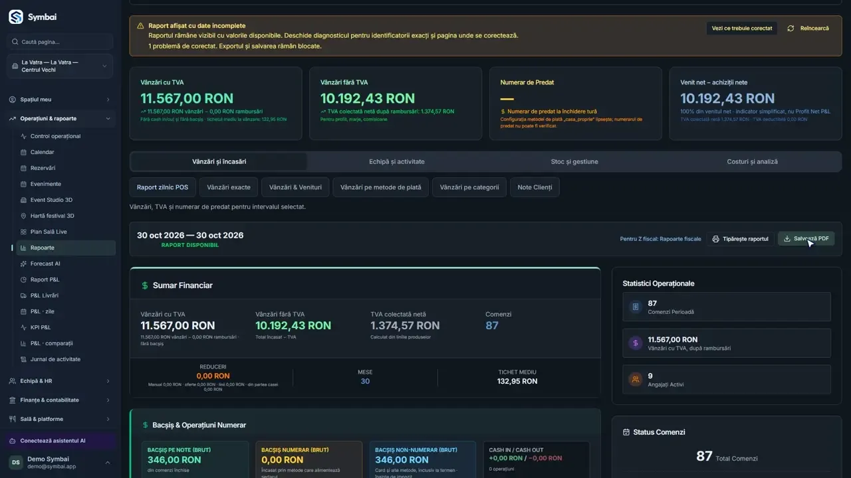The image size is (851, 478).
Task: Click the Caută pagina search field
Action: (x=61, y=42)
